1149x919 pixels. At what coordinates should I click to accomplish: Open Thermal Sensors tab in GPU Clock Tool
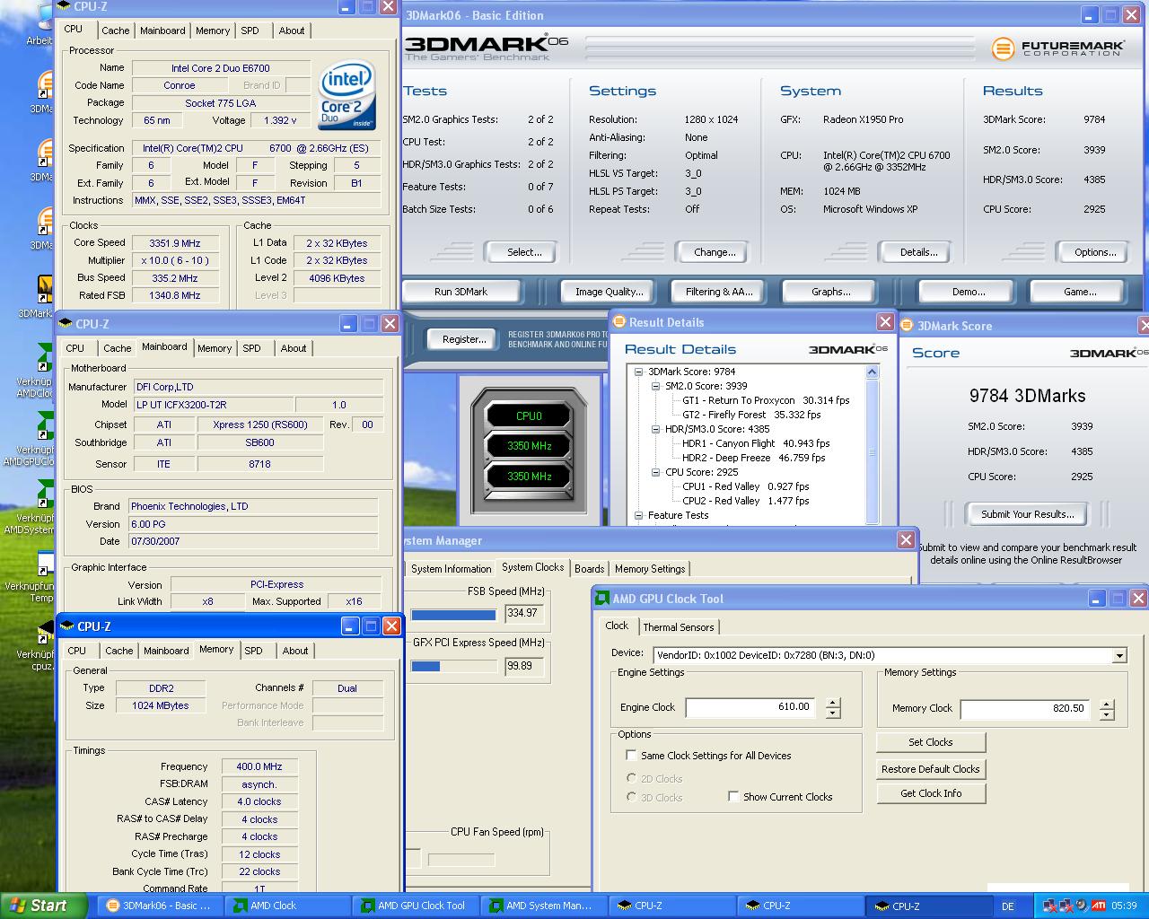679,627
